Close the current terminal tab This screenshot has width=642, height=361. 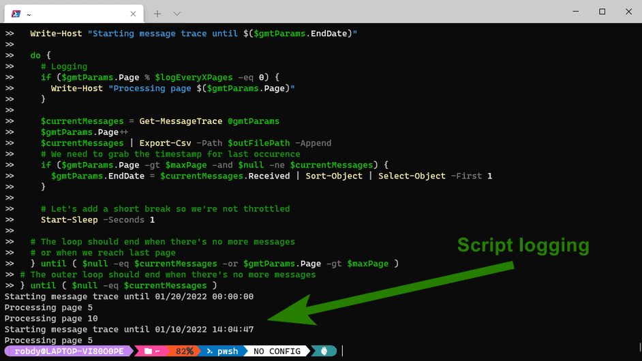point(133,14)
